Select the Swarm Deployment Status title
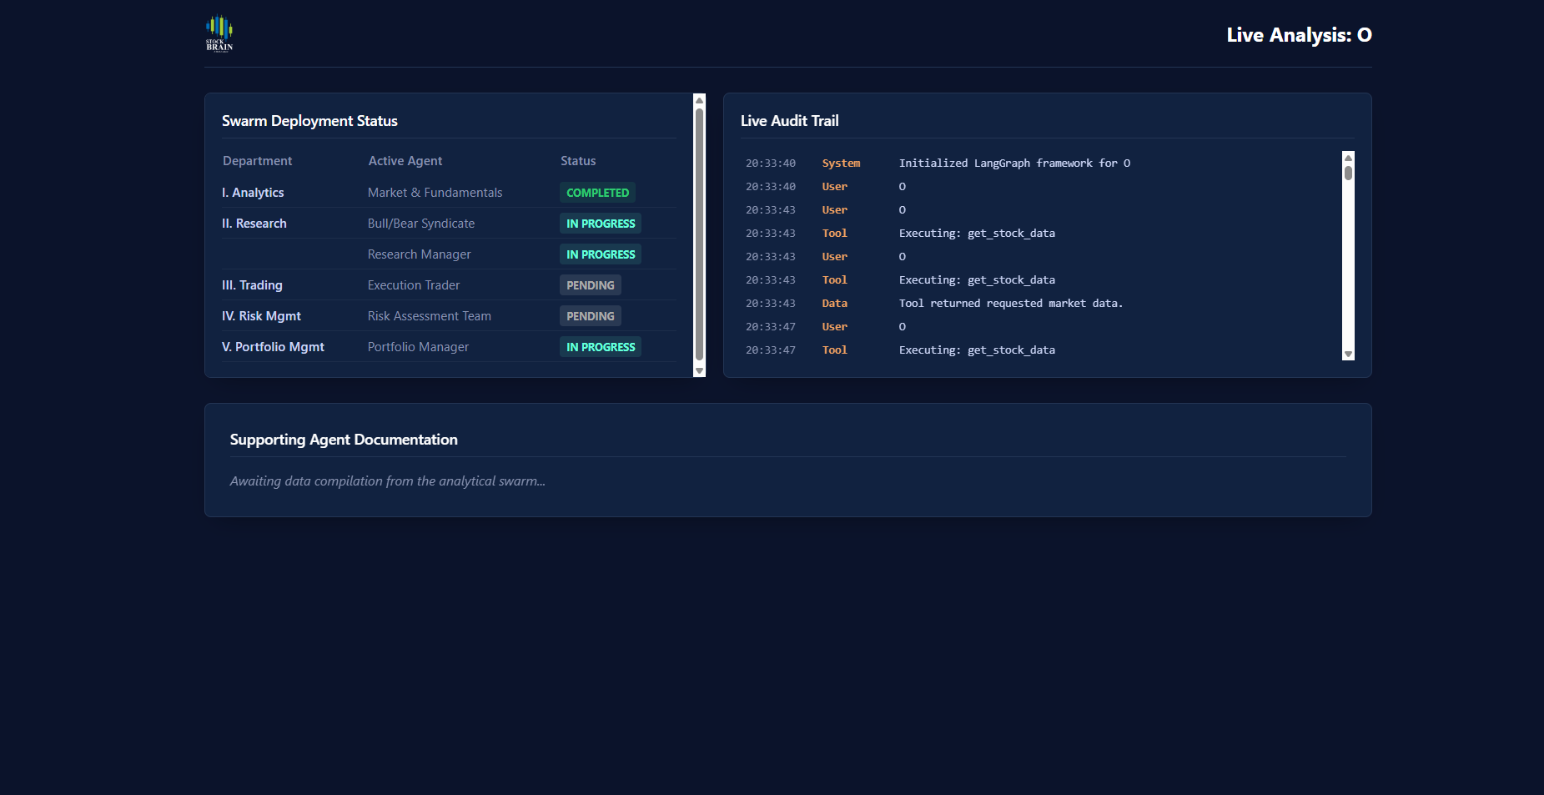The image size is (1544, 795). tap(309, 121)
